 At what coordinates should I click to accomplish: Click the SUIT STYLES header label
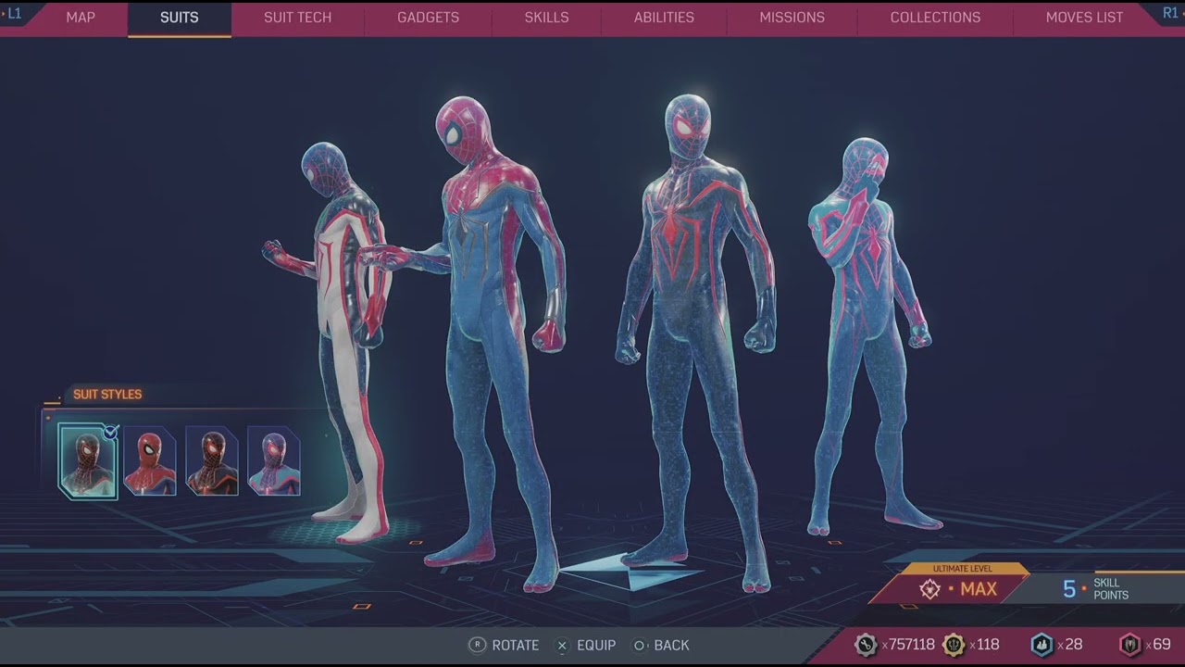(107, 394)
